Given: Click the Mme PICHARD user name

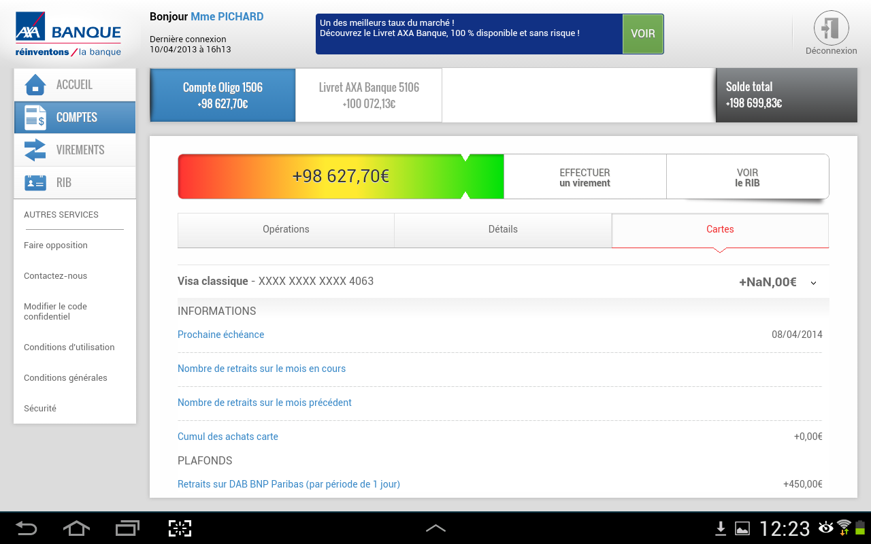Looking at the screenshot, I should click(227, 17).
